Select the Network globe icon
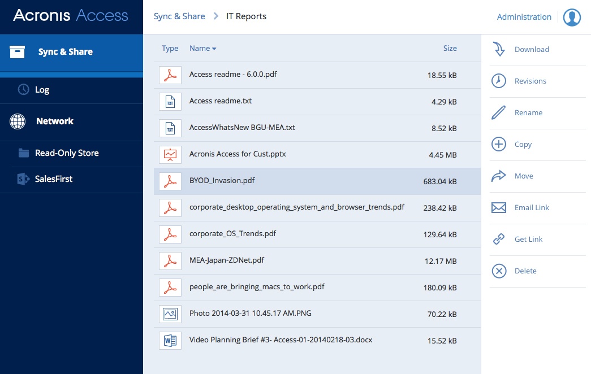This screenshot has height=374, width=591. [18, 121]
